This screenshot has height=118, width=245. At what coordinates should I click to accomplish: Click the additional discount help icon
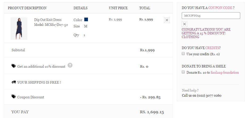click(70, 65)
